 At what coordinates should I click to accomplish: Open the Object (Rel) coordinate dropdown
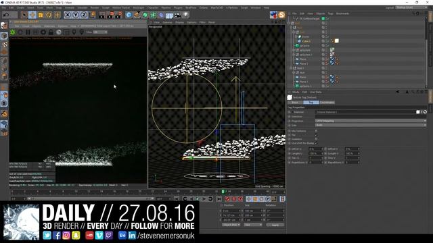(231, 225)
